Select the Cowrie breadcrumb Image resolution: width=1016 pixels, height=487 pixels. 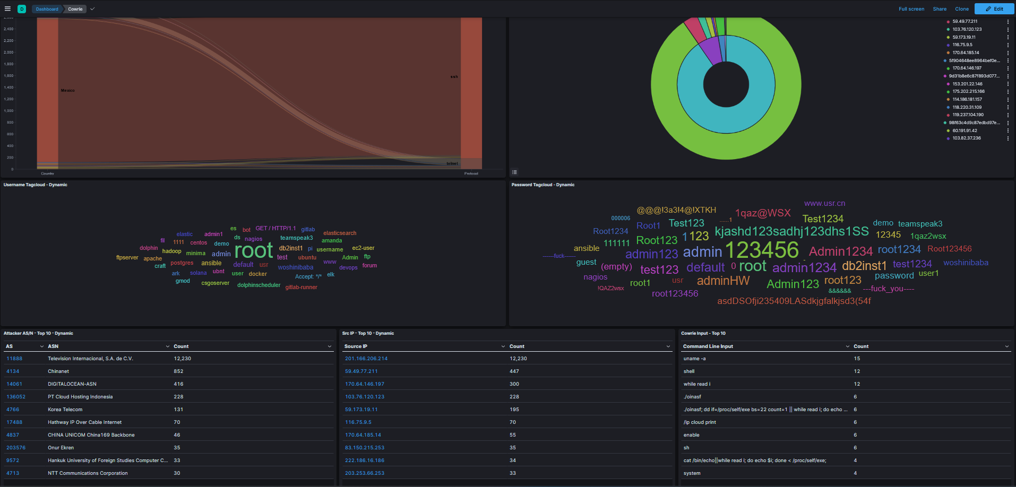tap(75, 9)
